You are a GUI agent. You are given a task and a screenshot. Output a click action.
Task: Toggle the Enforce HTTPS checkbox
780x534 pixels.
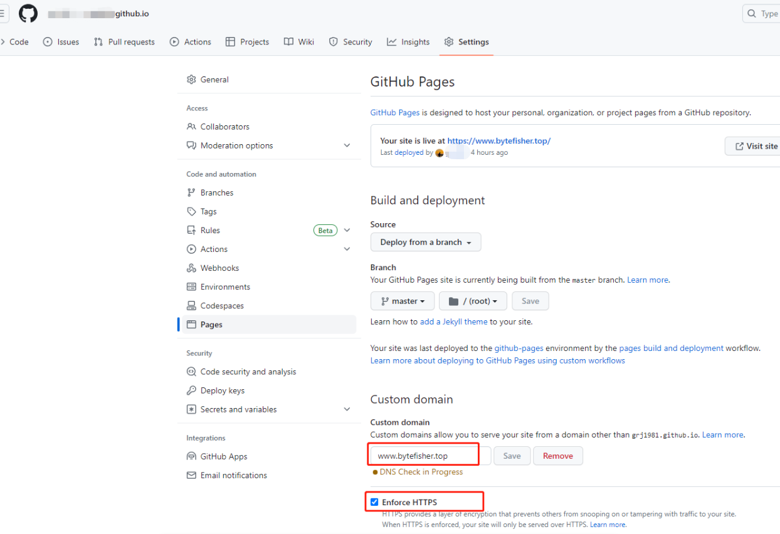point(374,502)
